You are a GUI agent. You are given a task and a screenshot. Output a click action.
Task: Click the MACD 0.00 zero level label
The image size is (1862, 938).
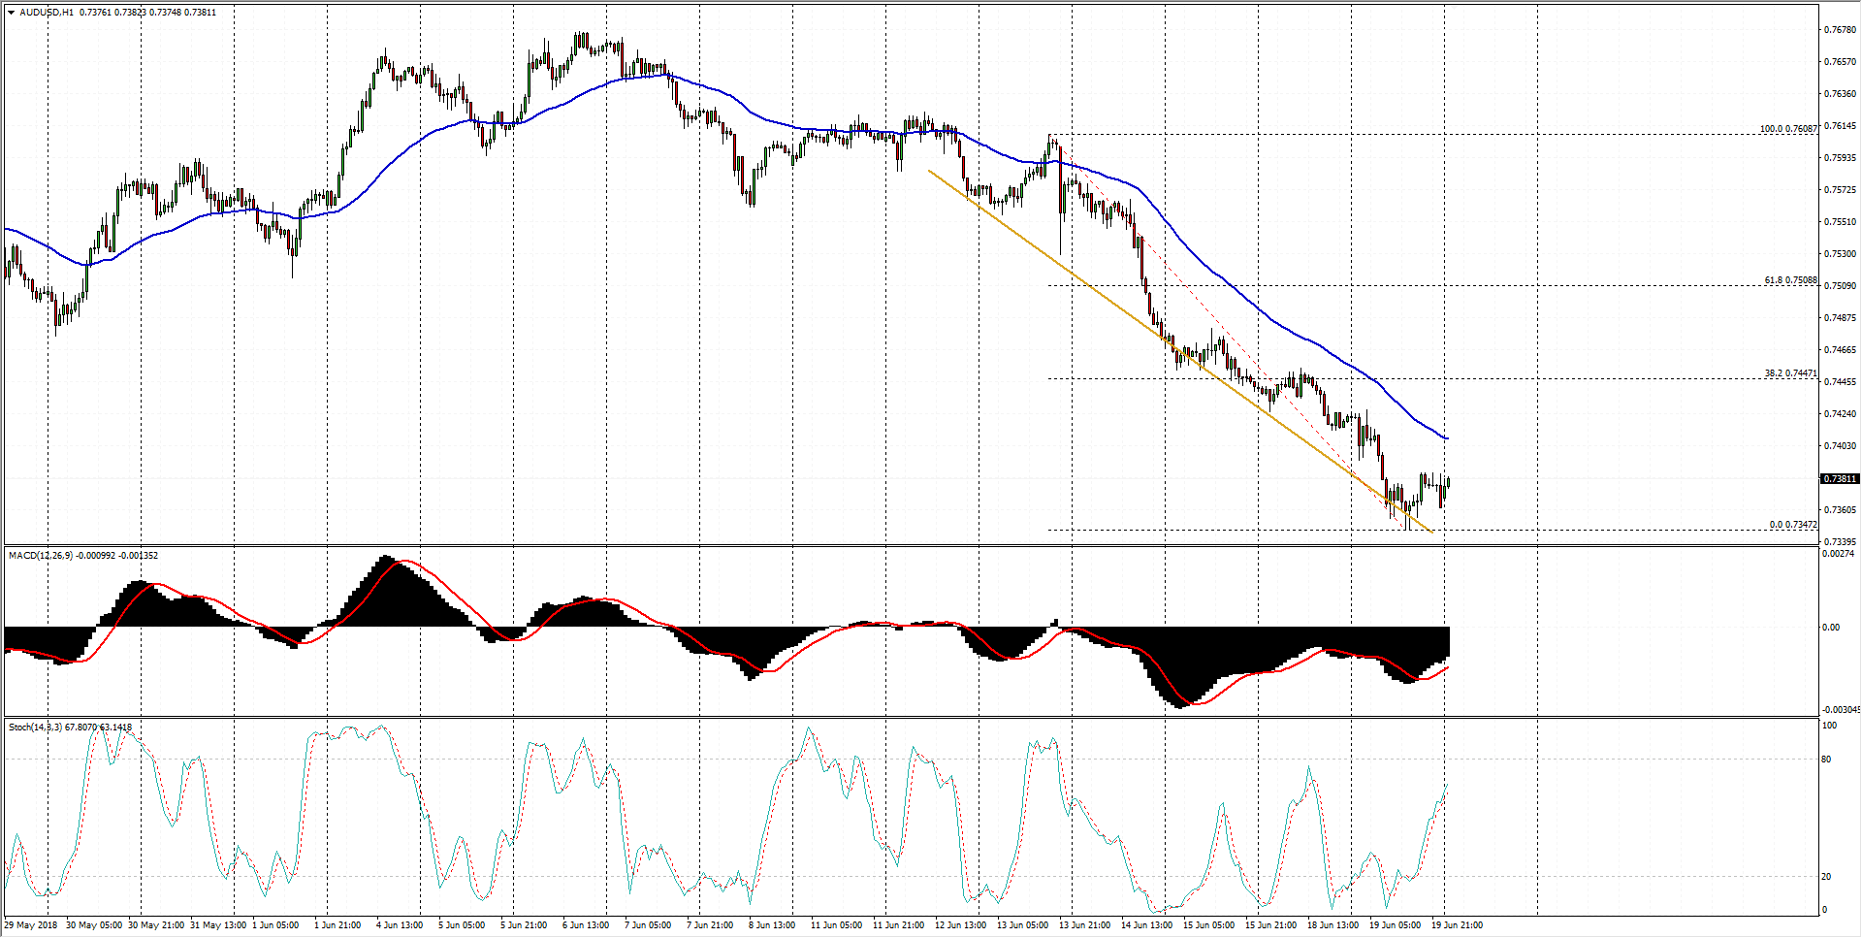coord(1830,628)
